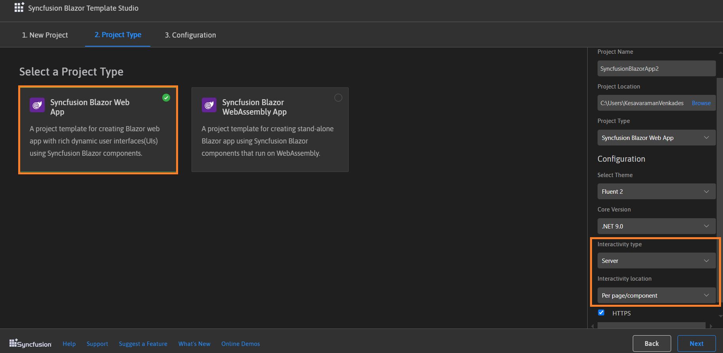
Task: Click the Configuration heading in side panel
Action: coord(621,159)
